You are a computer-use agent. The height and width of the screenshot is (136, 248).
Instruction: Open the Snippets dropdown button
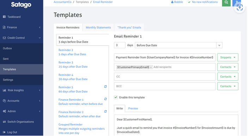click(x=228, y=57)
